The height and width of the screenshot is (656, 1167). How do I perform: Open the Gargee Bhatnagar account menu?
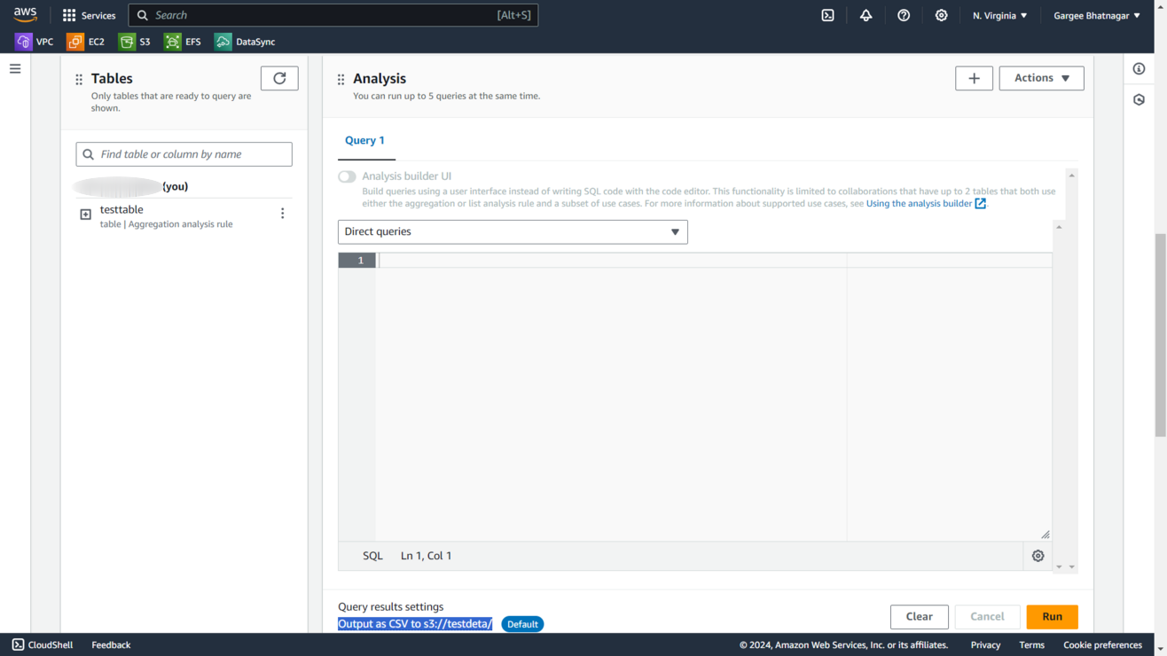click(1097, 15)
